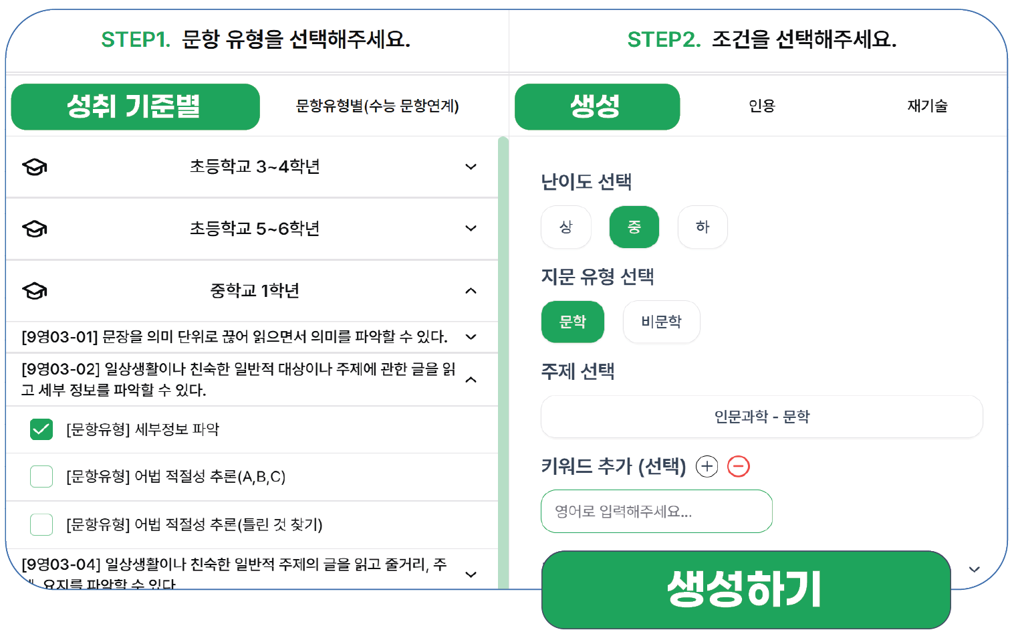
Task: Select difficulty level 상
Action: (566, 227)
